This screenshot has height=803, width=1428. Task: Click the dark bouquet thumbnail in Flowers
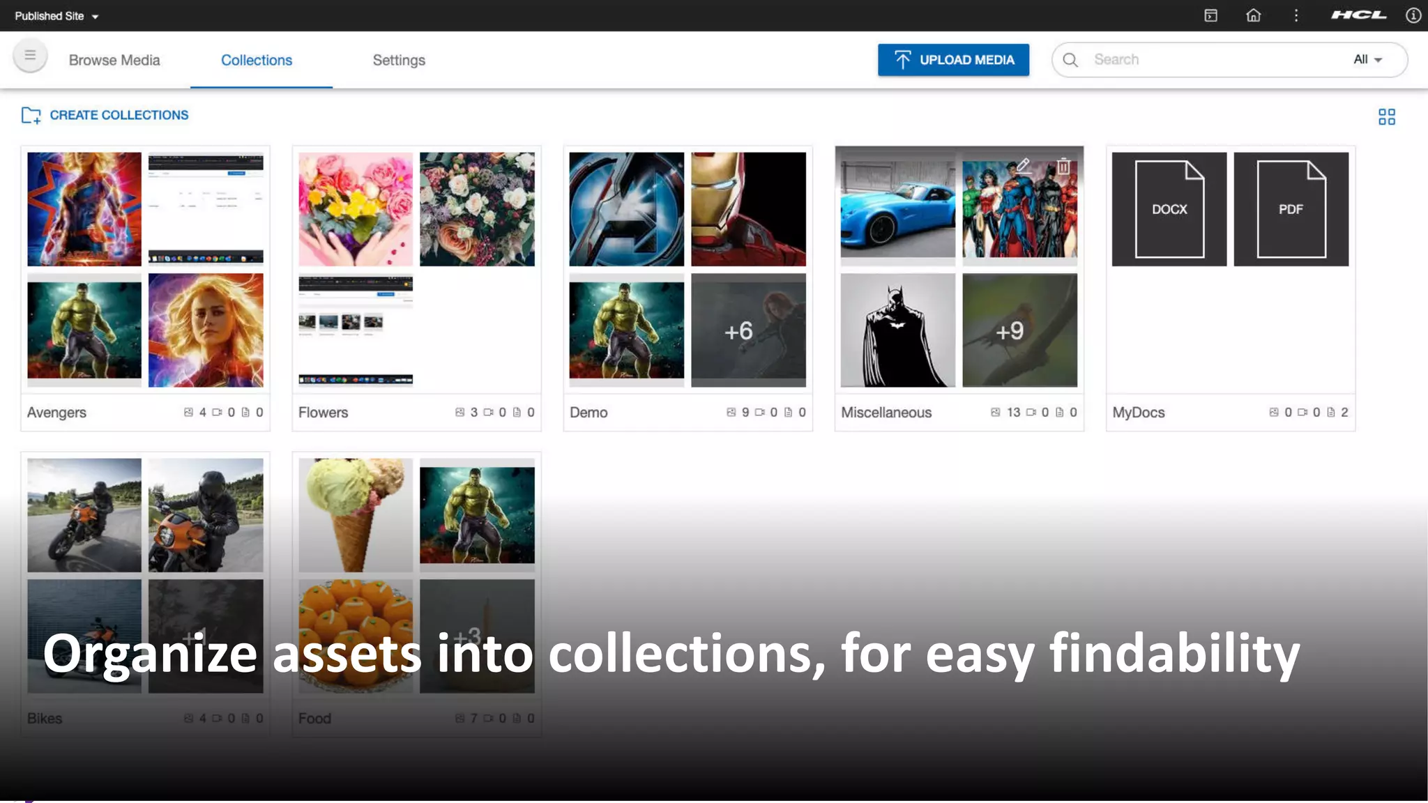[x=477, y=209]
